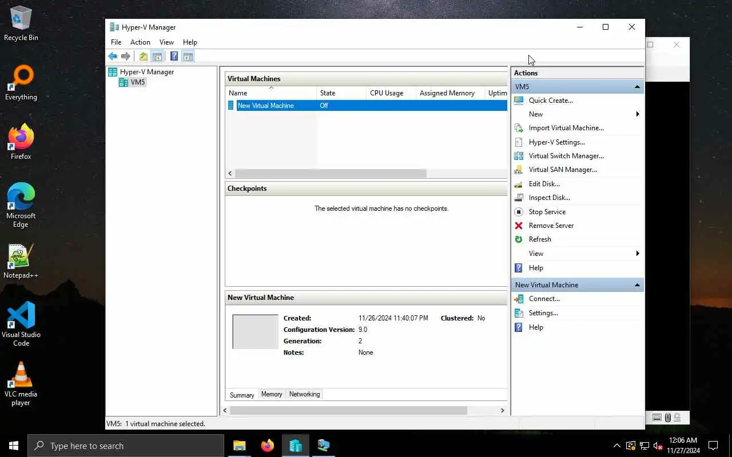The width and height of the screenshot is (732, 457).
Task: Open the Help menu in the menu bar
Action: click(x=190, y=42)
